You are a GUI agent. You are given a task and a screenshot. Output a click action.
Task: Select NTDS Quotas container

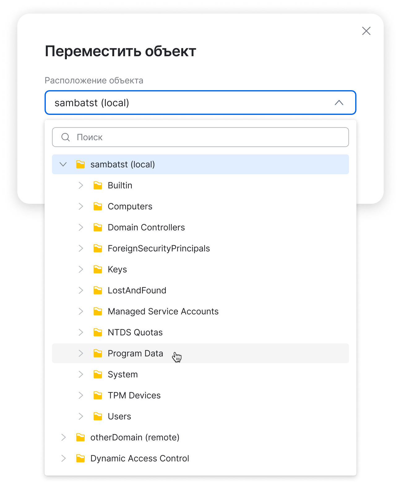135,332
